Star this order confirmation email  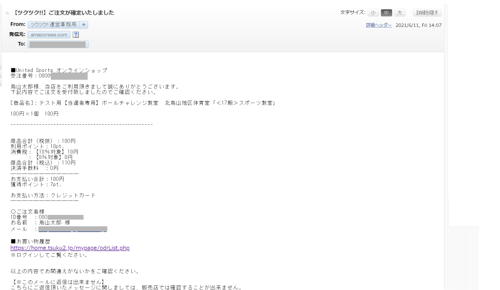click(x=7, y=13)
